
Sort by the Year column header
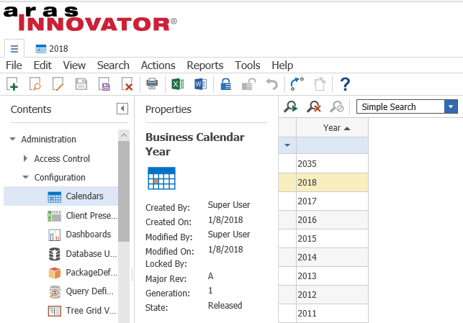point(332,128)
